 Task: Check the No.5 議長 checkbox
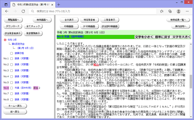12,82
